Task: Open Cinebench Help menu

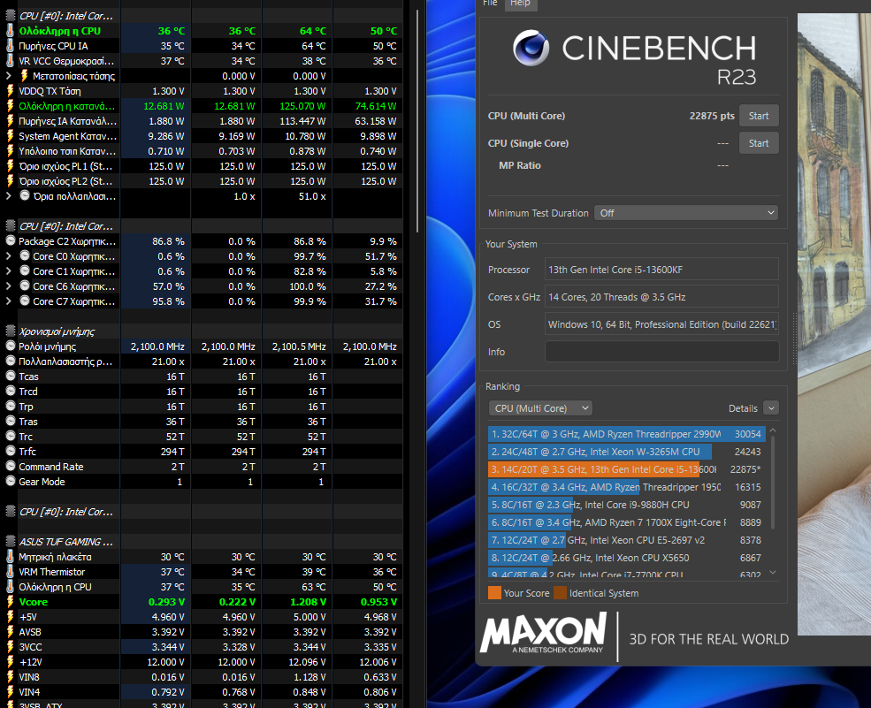Action: click(x=520, y=4)
